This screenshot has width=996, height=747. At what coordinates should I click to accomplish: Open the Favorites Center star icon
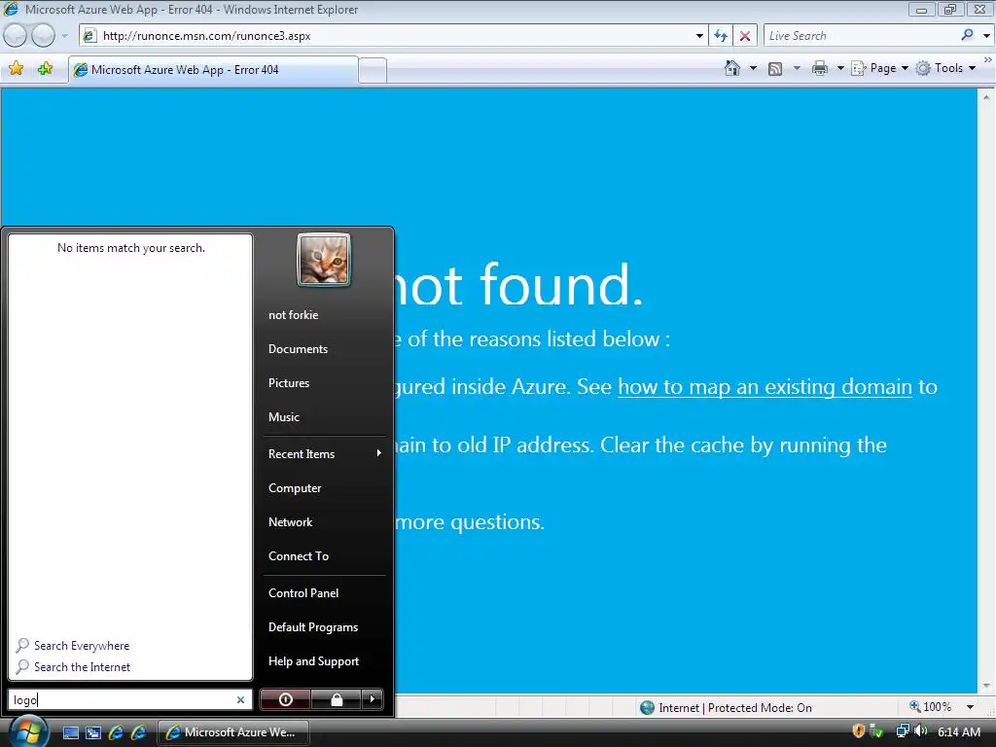coord(16,69)
